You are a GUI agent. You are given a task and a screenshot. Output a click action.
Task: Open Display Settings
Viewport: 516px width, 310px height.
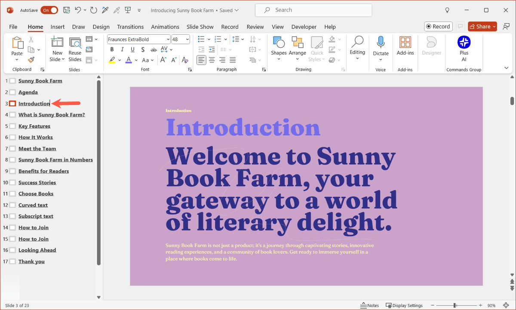pyautogui.click(x=404, y=305)
